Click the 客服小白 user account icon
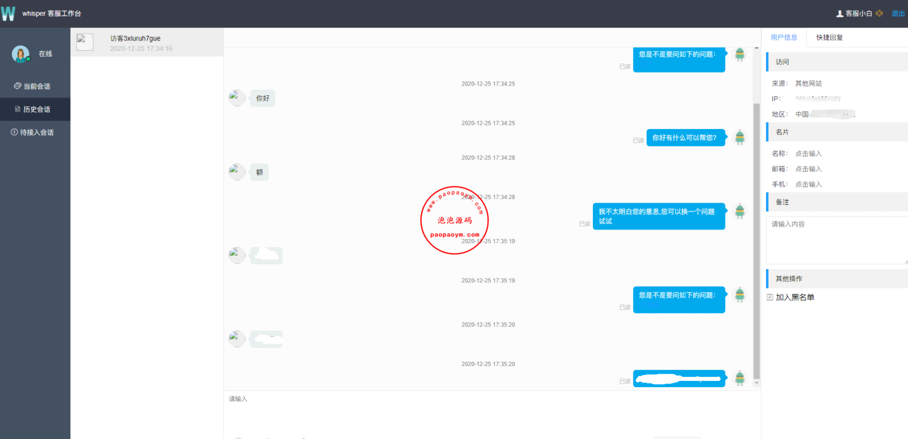Image resolution: width=908 pixels, height=439 pixels. [840, 14]
